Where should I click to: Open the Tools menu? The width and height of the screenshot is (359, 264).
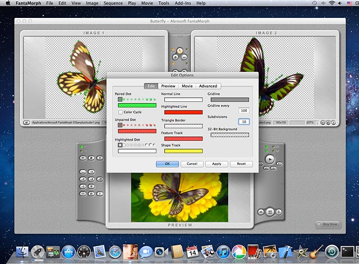pyautogui.click(x=164, y=3)
